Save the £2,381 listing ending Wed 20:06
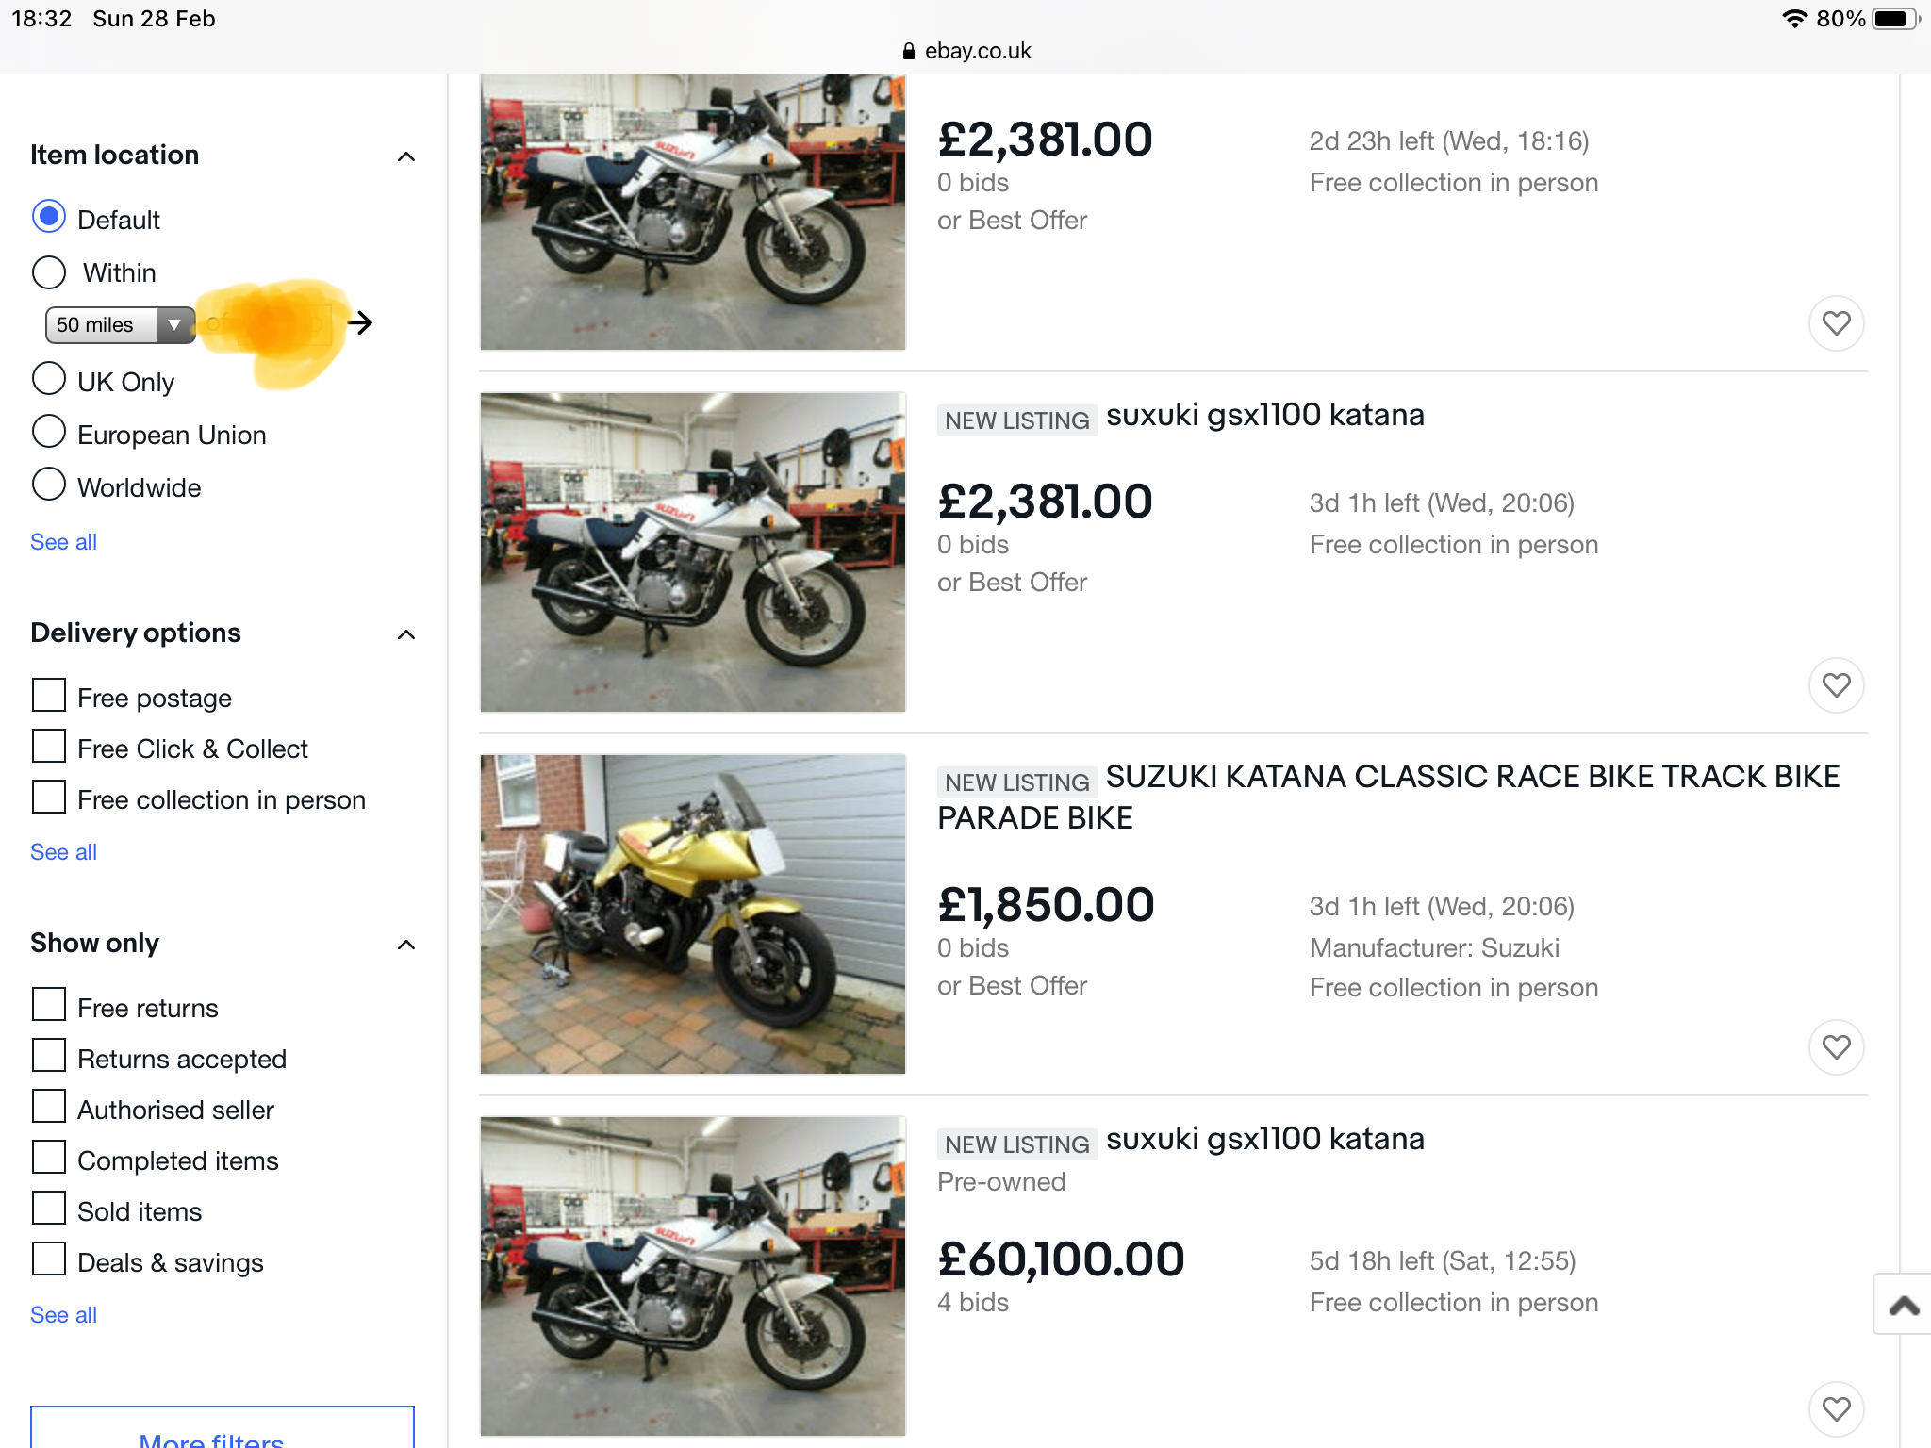Viewport: 1931px width, 1448px height. 1835,685
